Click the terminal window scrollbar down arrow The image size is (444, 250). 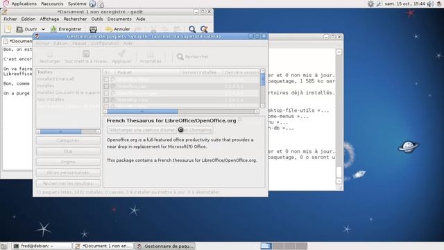[x=339, y=181]
